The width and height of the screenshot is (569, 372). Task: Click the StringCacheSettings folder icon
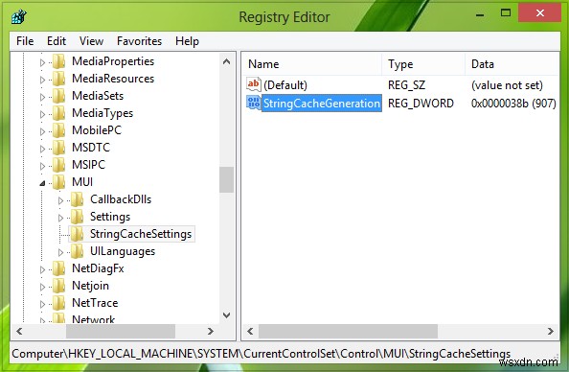click(x=77, y=234)
